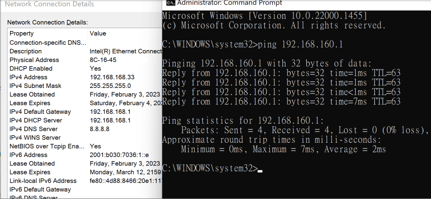Screen dimensions: 431x199
Task: Select the IPv6 Default Gateway row
Action: (x=40, y=189)
